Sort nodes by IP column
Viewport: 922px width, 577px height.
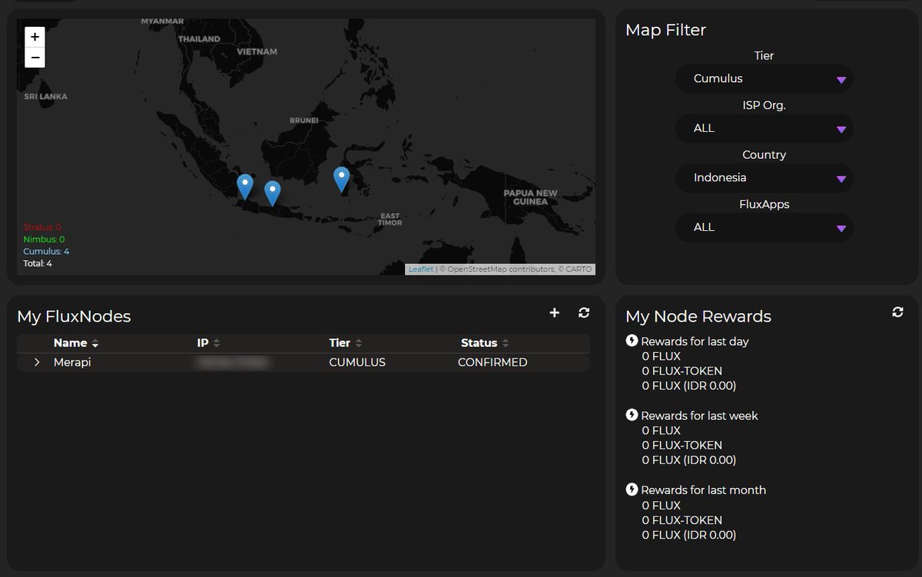[209, 343]
